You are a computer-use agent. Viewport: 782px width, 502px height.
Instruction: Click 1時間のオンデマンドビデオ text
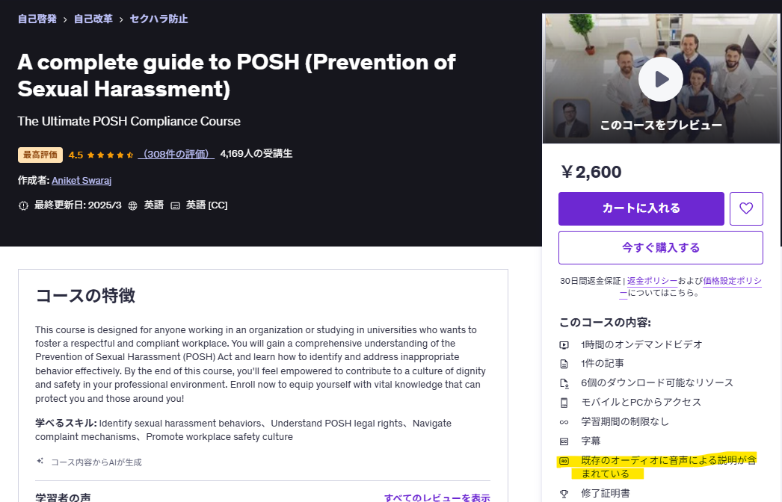coord(641,344)
